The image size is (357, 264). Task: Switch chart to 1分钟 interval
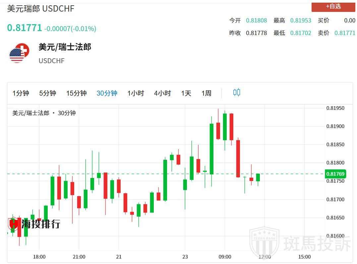[21, 93]
